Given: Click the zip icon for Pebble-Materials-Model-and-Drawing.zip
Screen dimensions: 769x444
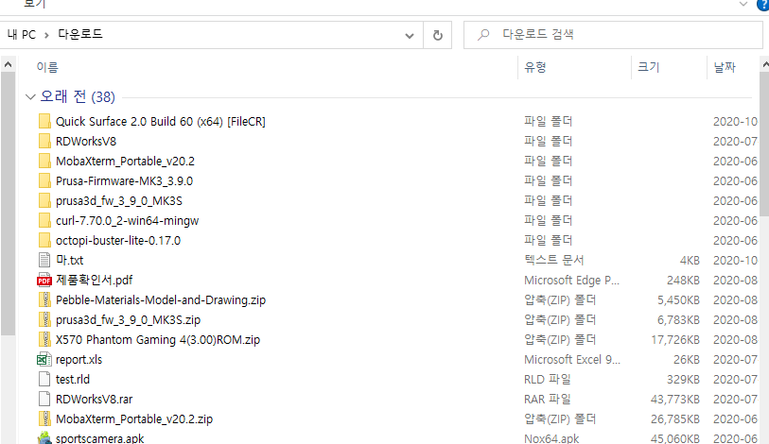Looking at the screenshot, I should [44, 299].
